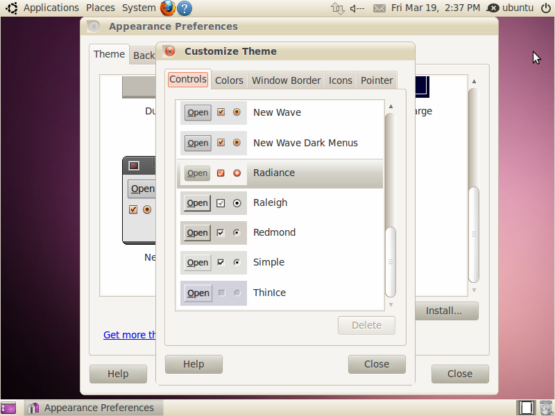555x416 pixels.
Task: Click the blue Help question-mark launcher
Action: (185, 8)
